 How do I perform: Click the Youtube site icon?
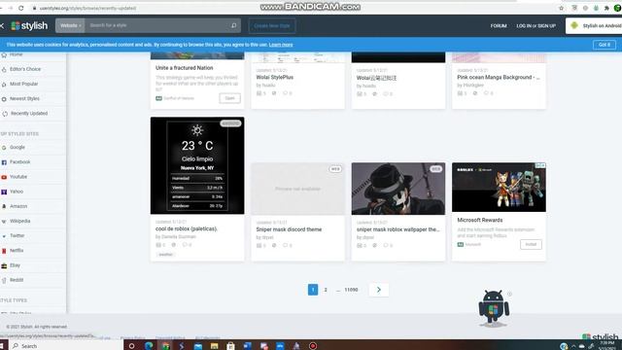4,177
